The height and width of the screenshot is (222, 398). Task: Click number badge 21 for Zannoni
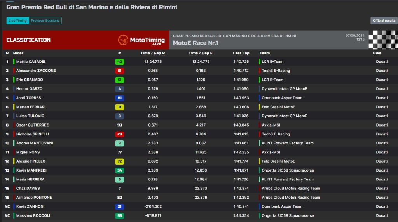(120, 206)
